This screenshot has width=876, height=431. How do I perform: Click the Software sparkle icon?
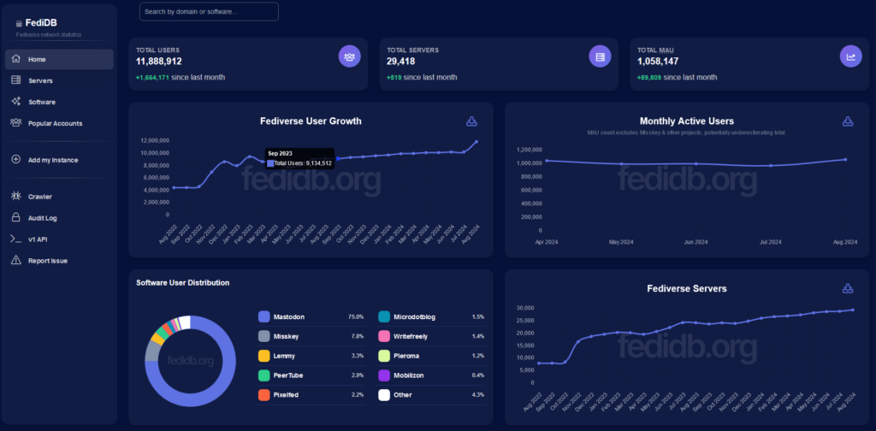pos(16,102)
